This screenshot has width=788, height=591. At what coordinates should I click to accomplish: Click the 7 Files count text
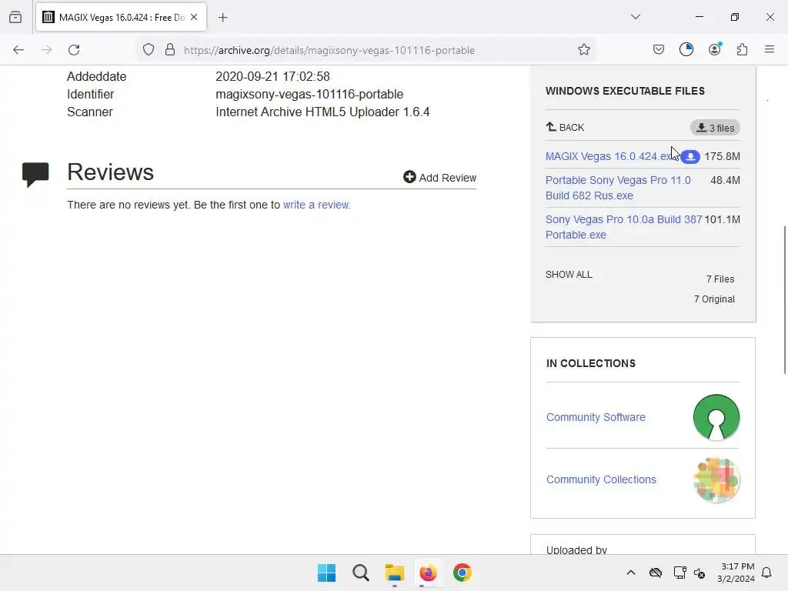(x=720, y=279)
